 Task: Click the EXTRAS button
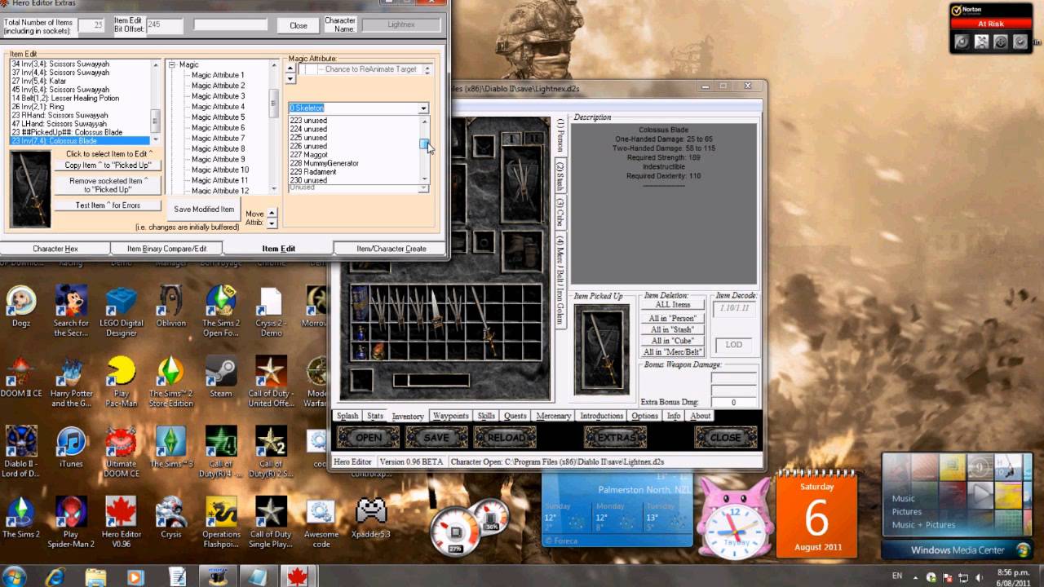pos(615,437)
